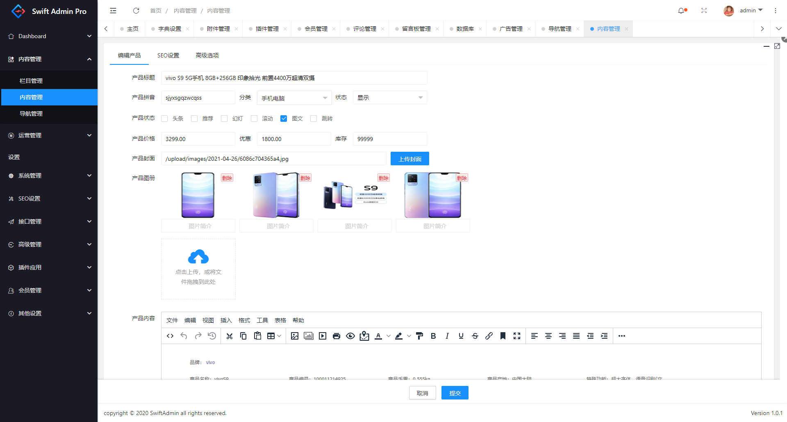Viewport: 787px width, 422px height.
Task: Click 提交 submit button
Action: click(x=455, y=393)
